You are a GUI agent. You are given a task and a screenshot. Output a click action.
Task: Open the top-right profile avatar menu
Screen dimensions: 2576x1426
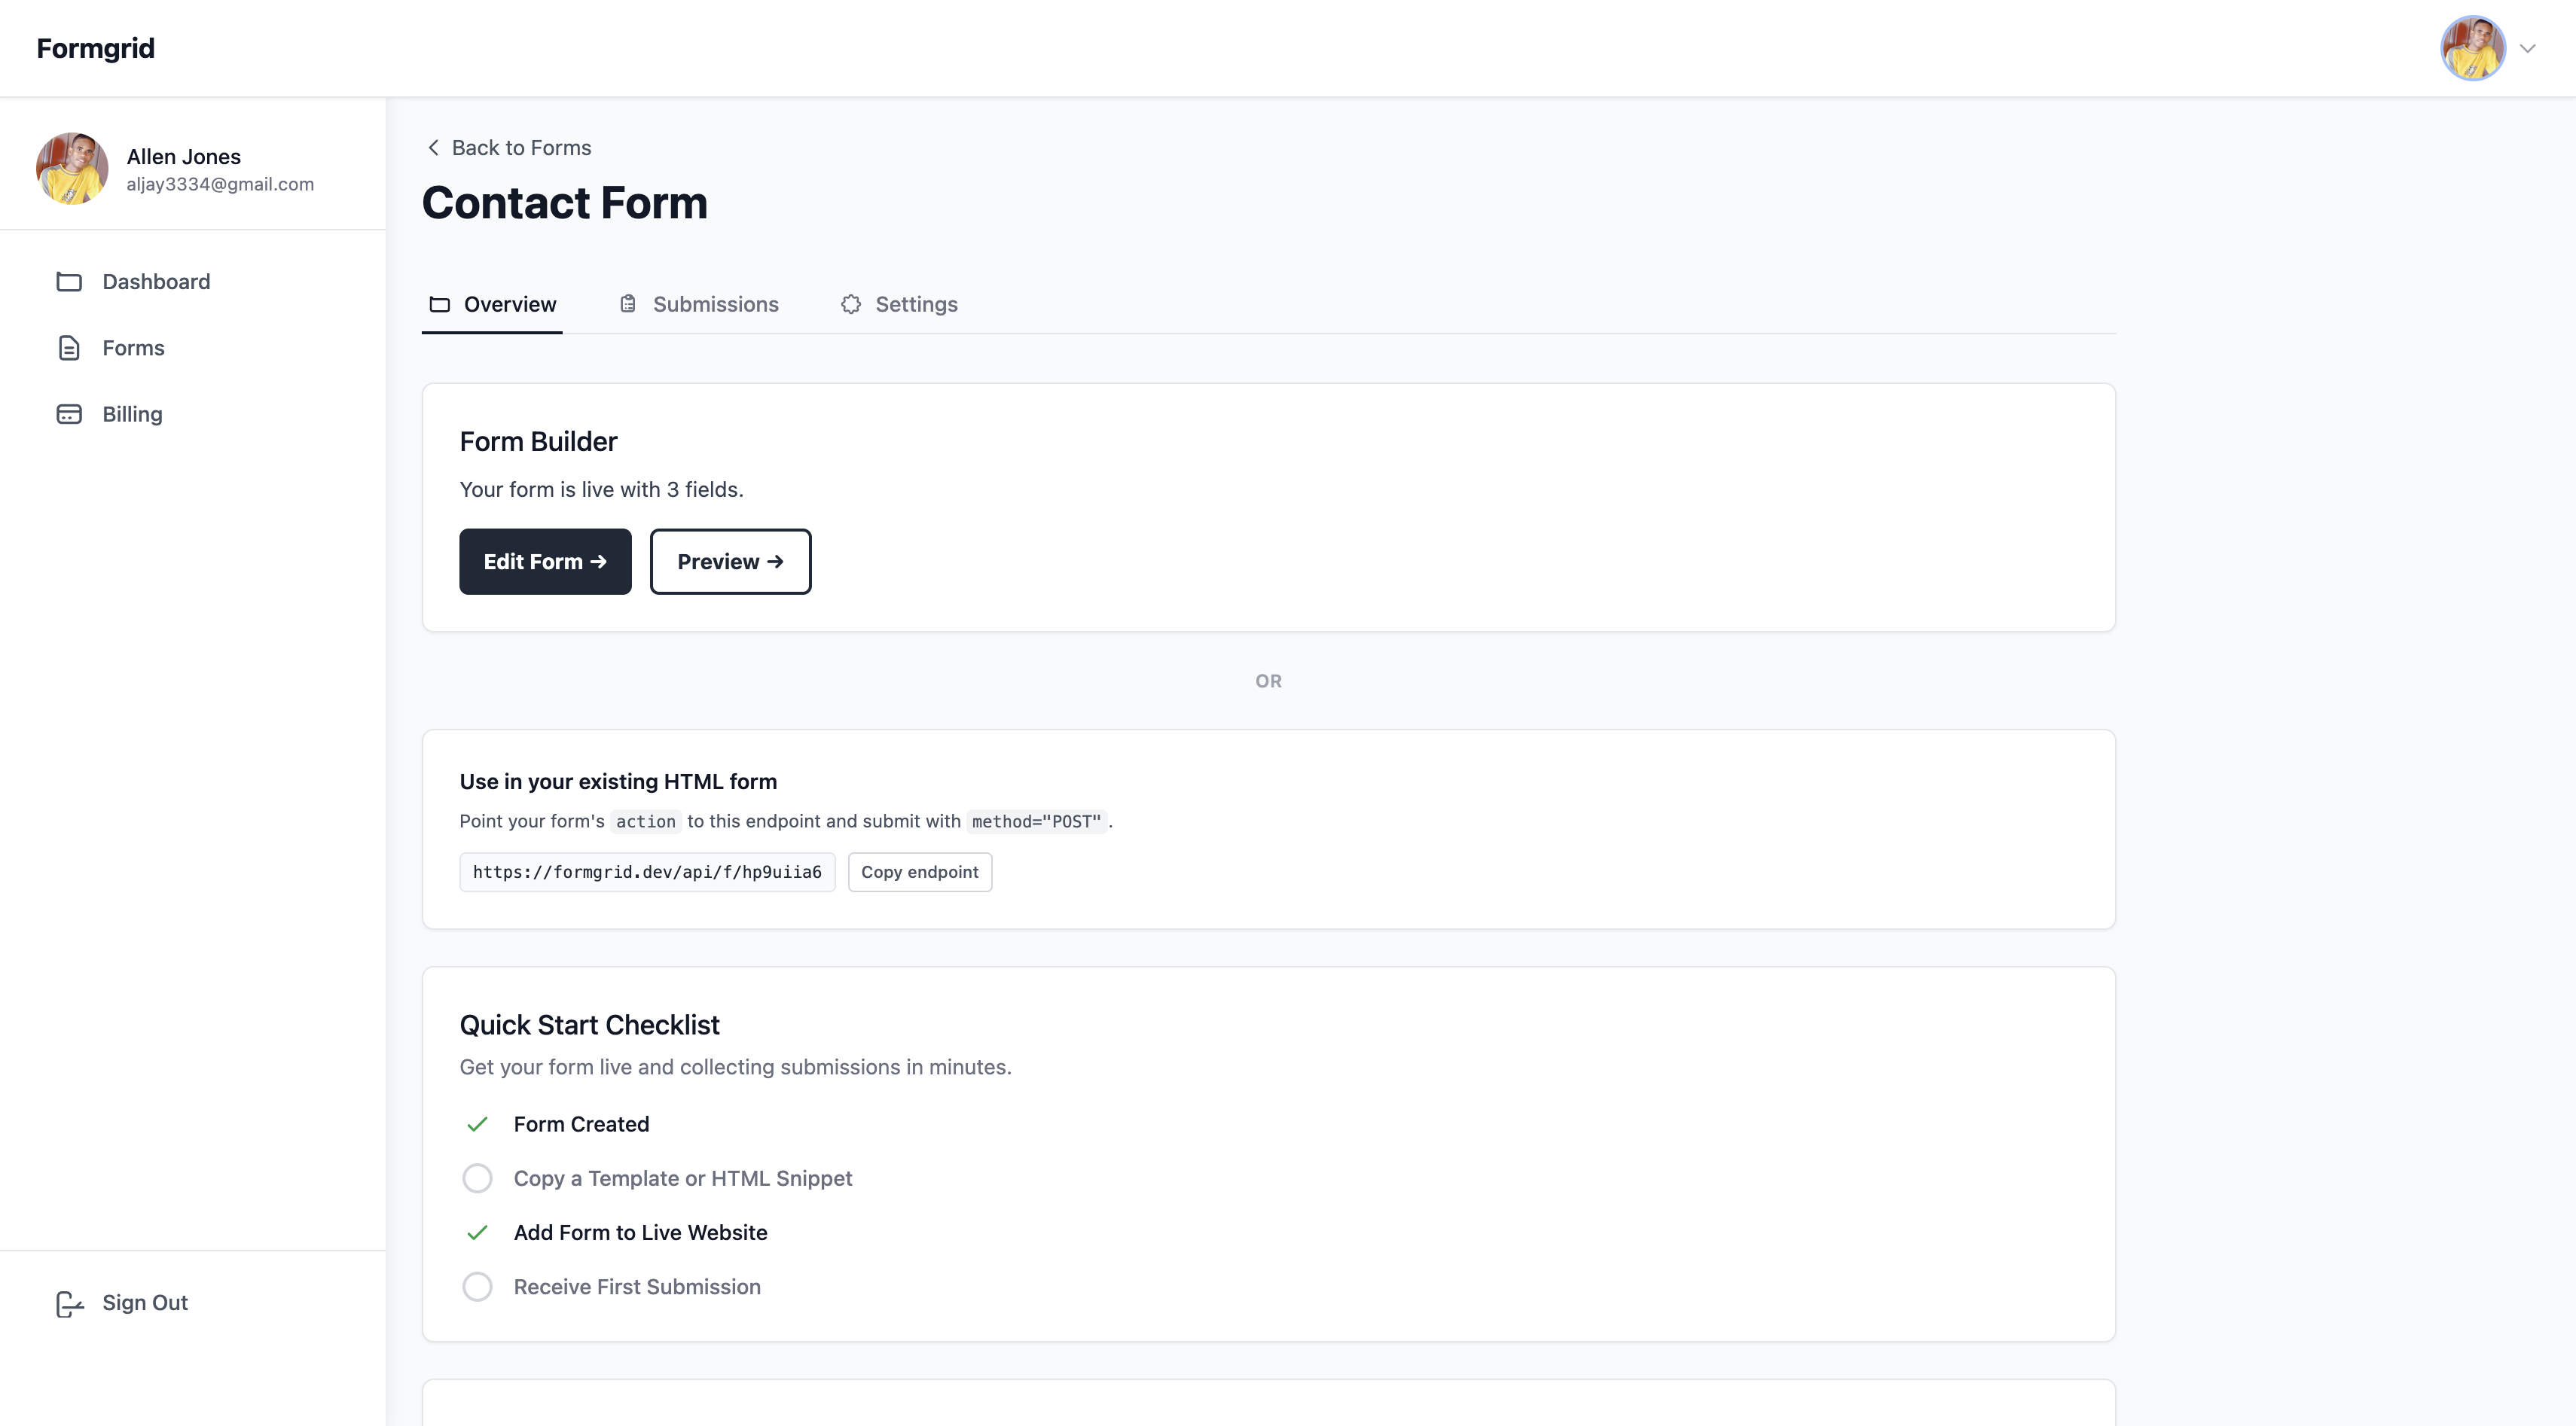point(2472,48)
